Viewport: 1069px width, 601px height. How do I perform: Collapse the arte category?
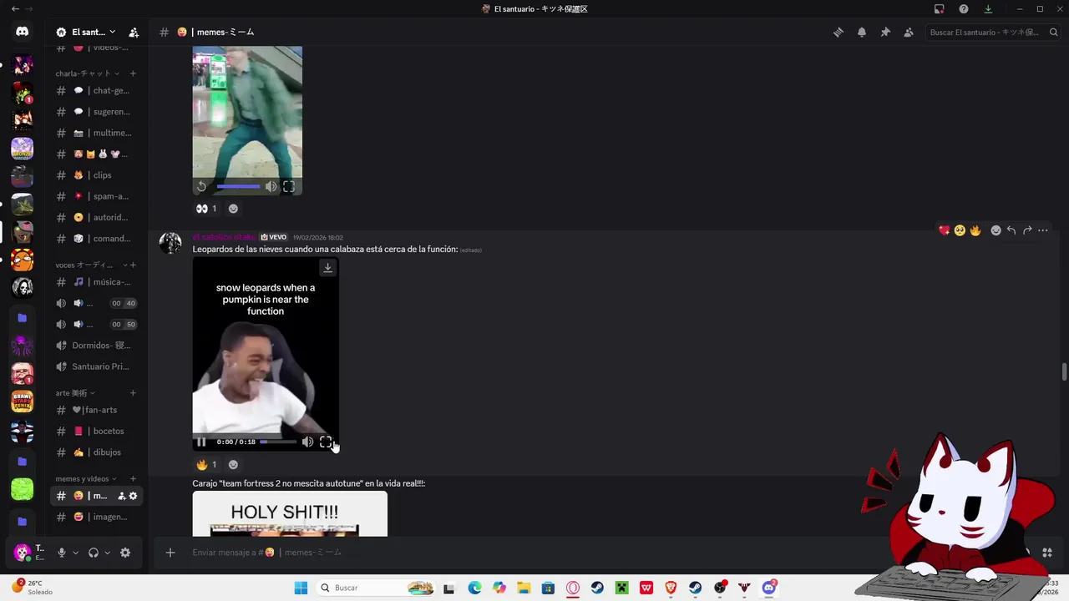[75, 393]
